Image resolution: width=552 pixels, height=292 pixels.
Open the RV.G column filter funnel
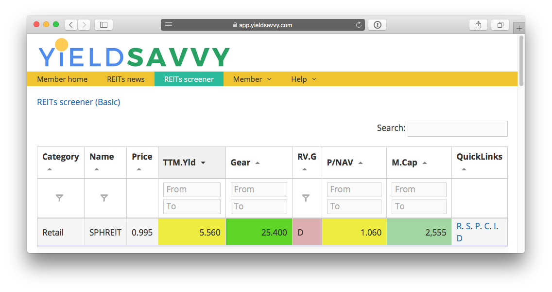click(x=306, y=198)
